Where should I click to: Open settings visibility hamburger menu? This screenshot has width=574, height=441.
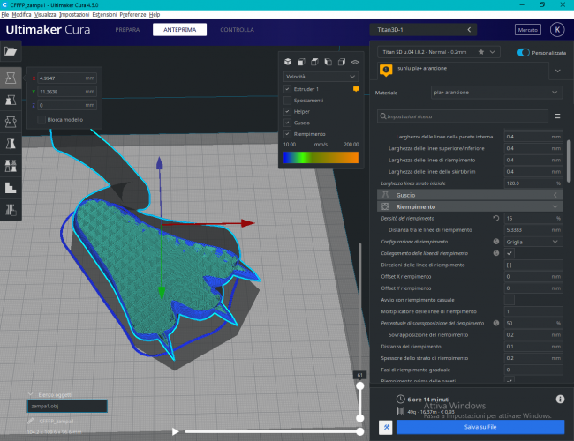click(556, 116)
